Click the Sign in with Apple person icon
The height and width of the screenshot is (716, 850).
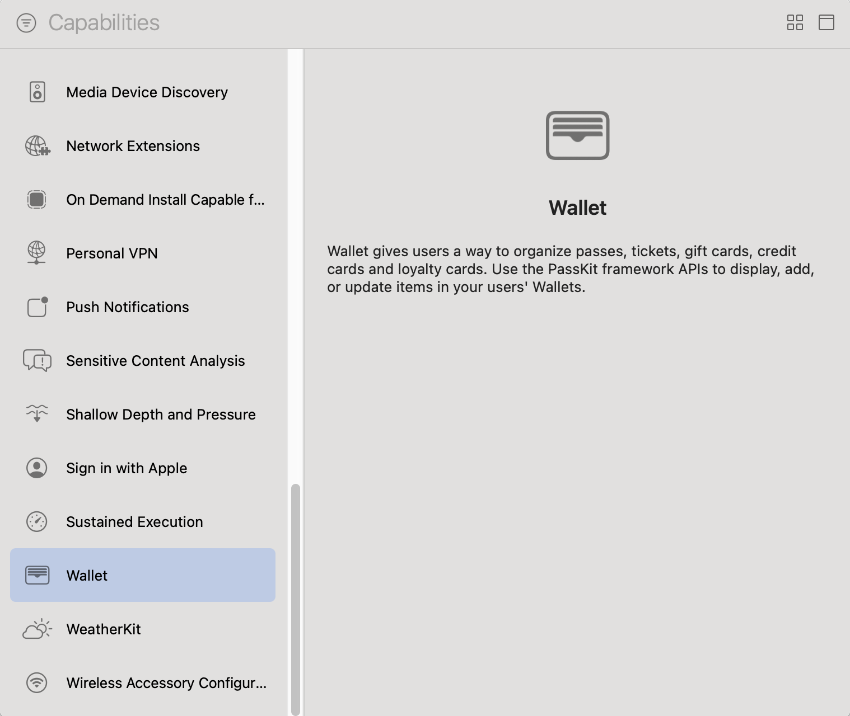(37, 468)
